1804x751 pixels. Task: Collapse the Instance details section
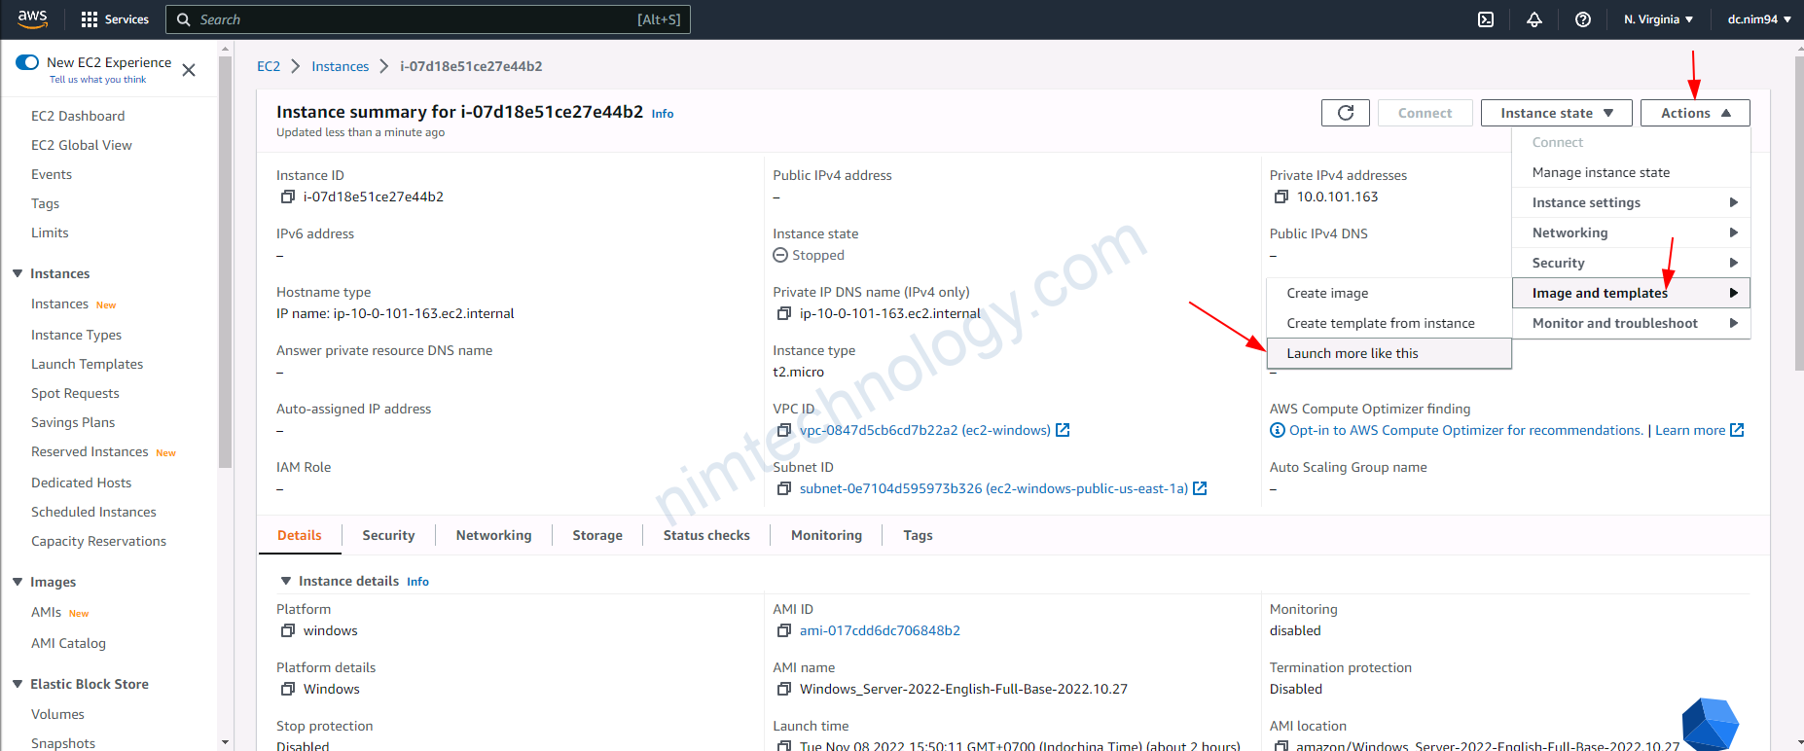pos(286,581)
